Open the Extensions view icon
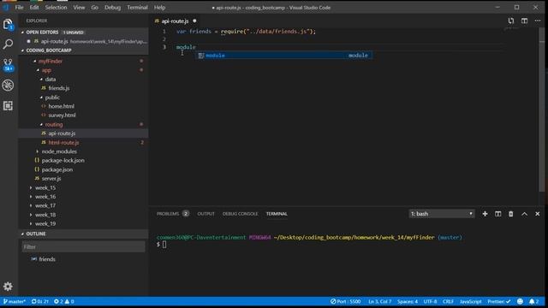Viewport: 548px width, 308px height. 8,105
